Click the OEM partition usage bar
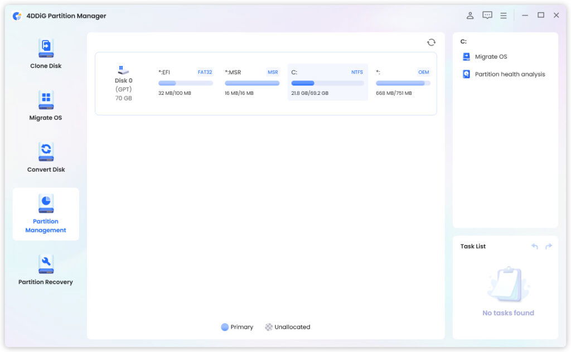 pos(403,83)
